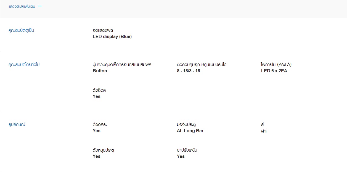Click the LED 6 x 2EA value

point(274,71)
